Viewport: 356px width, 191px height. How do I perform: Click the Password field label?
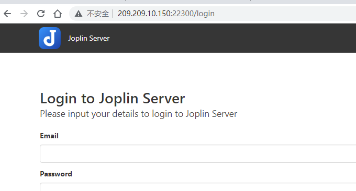pos(56,174)
